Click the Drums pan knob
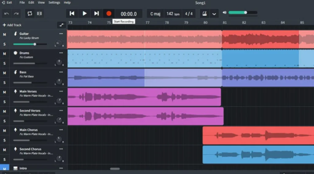Screen dimensions: 314x174 (x=59, y=62)
